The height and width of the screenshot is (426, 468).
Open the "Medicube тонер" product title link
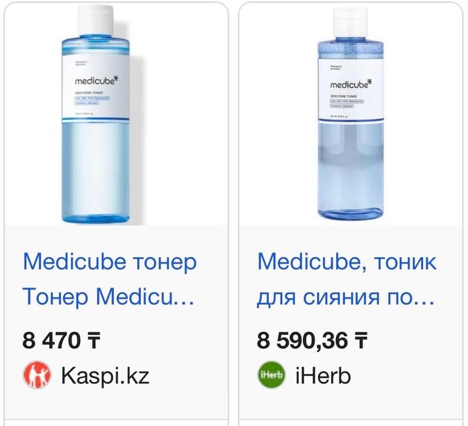109,262
